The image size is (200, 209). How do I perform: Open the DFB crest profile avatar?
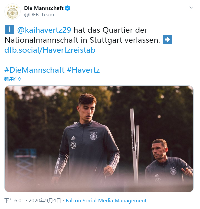(x=13, y=12)
